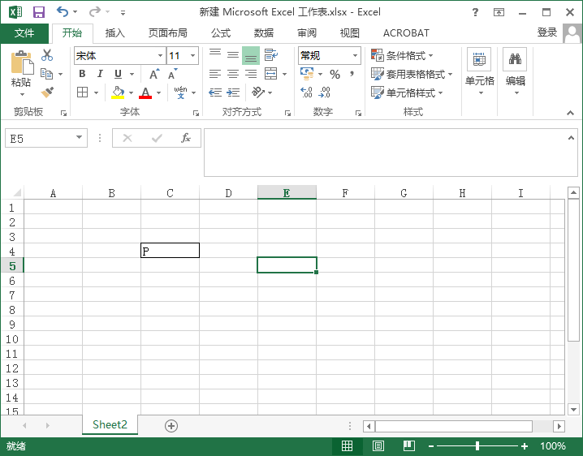This screenshot has height=456, width=583.
Task: Click the Save icon in quick access toolbar
Action: [39, 12]
